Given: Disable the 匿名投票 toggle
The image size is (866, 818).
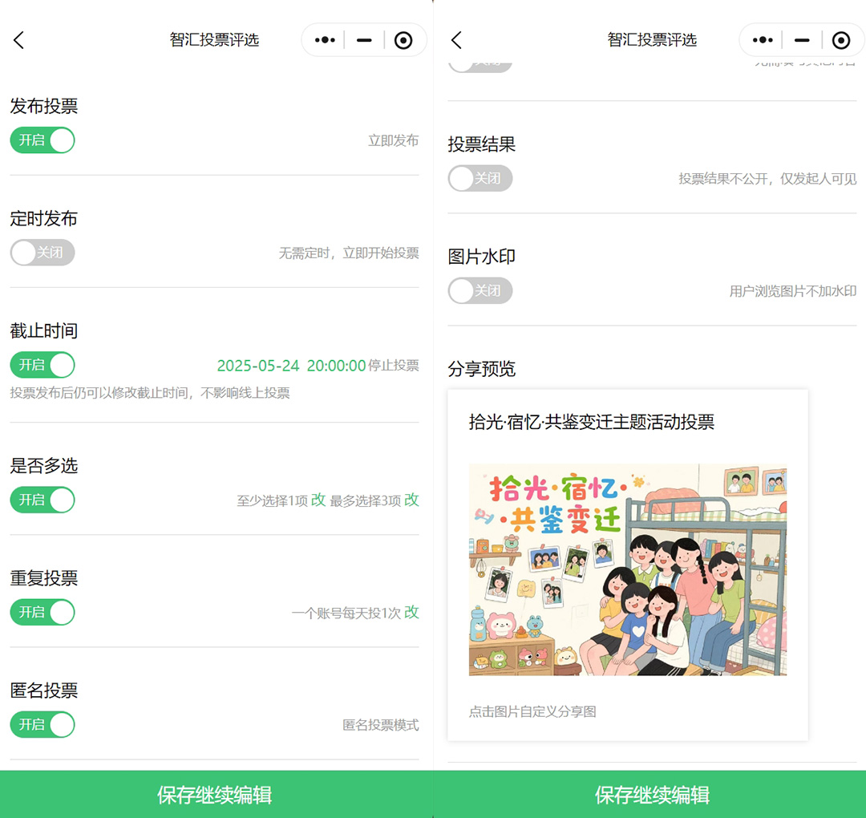Looking at the screenshot, I should click(42, 724).
